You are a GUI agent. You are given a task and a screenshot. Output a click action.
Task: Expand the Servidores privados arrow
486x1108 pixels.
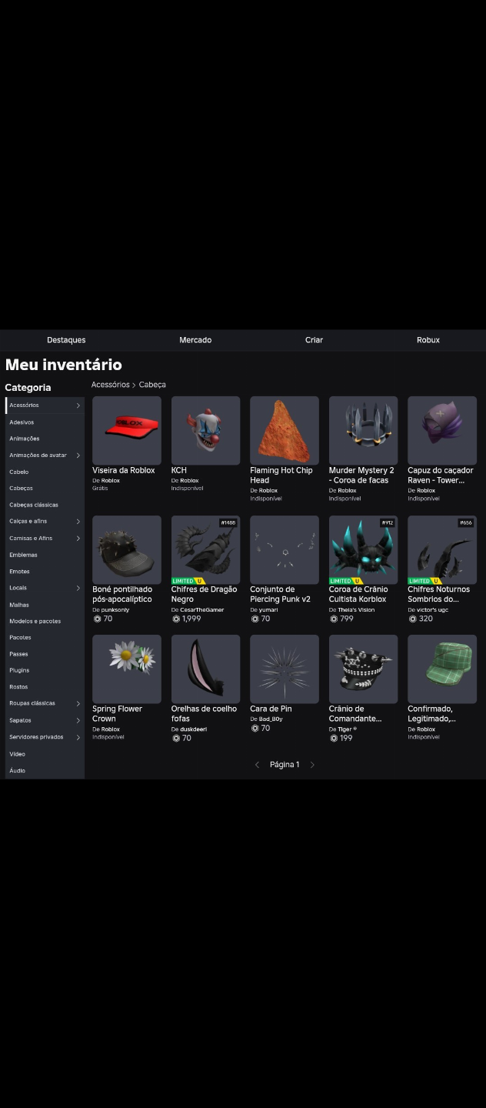point(78,737)
